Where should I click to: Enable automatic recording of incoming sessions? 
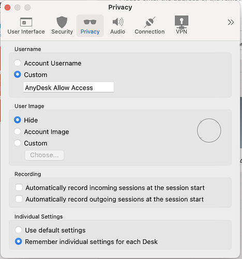pyautogui.click(x=19, y=188)
